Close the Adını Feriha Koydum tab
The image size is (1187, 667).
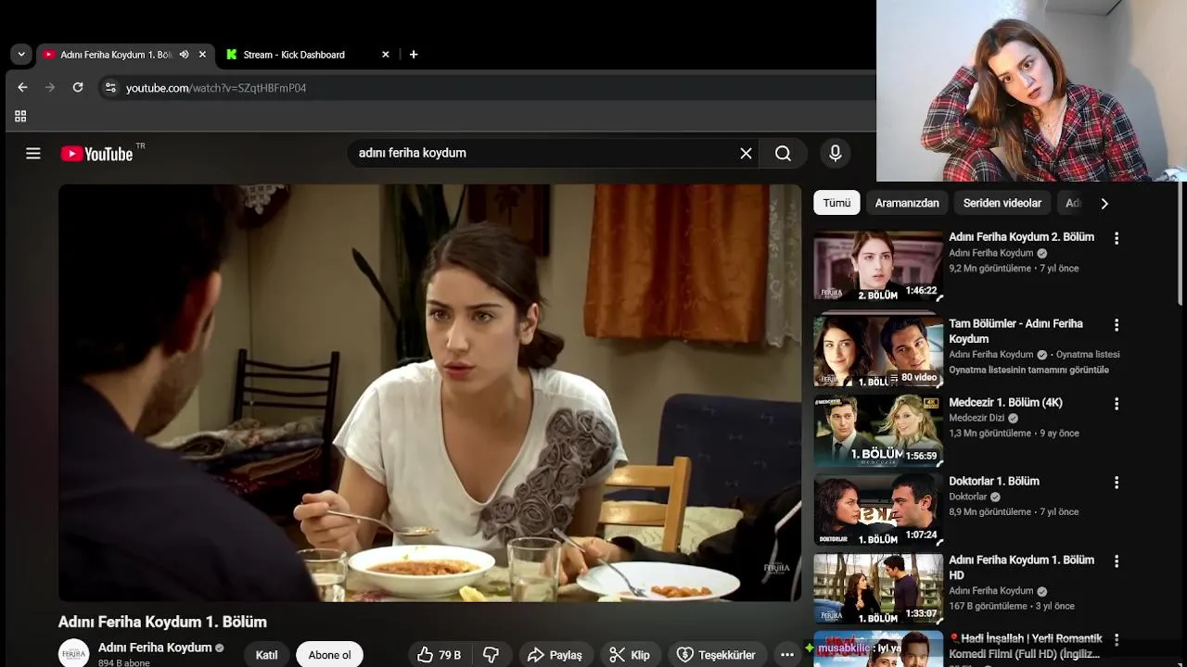coord(202,55)
